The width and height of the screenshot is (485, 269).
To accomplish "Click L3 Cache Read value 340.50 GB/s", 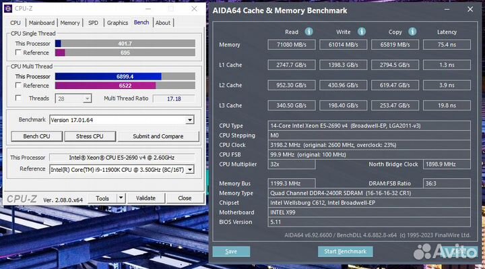I will pos(292,106).
